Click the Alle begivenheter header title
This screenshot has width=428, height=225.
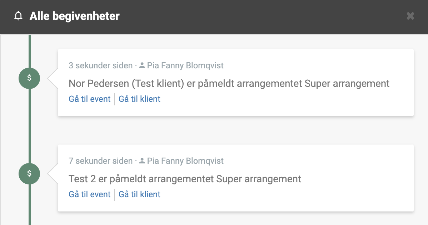(75, 16)
